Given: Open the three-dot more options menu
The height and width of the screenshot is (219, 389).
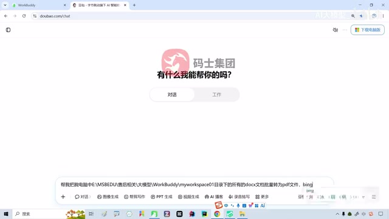Looking at the screenshot, I should point(345,30).
